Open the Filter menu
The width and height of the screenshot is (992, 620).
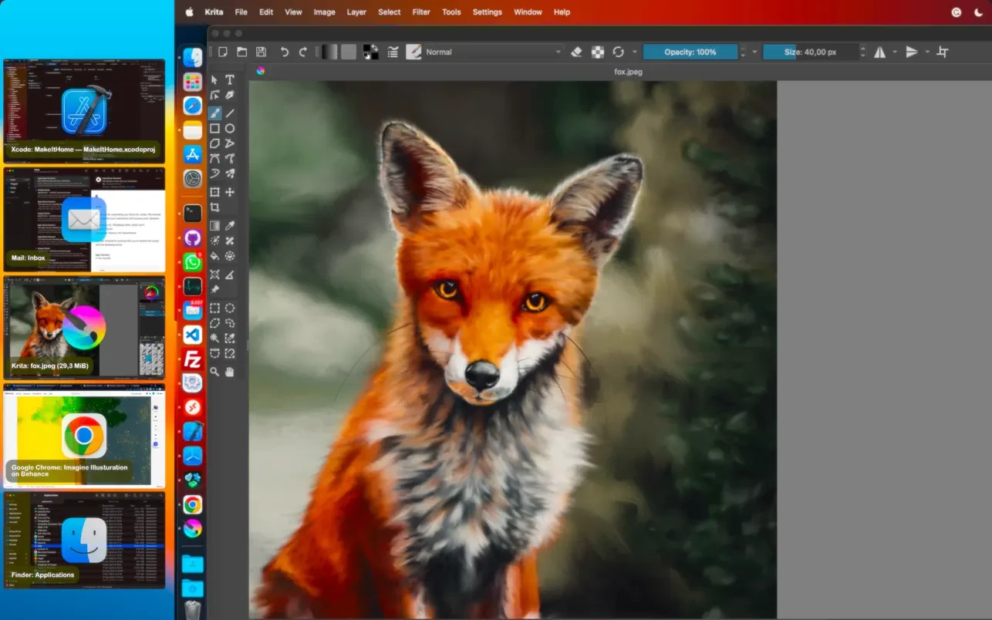coord(421,12)
